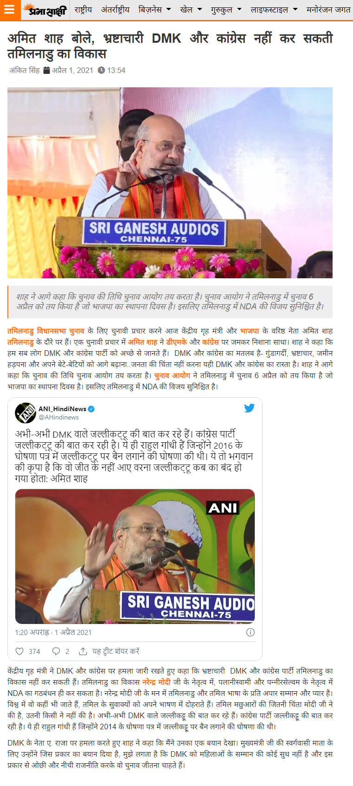Open the अंतर्राष्ट्रीय menu item
The image size is (353, 786).
click(115, 9)
